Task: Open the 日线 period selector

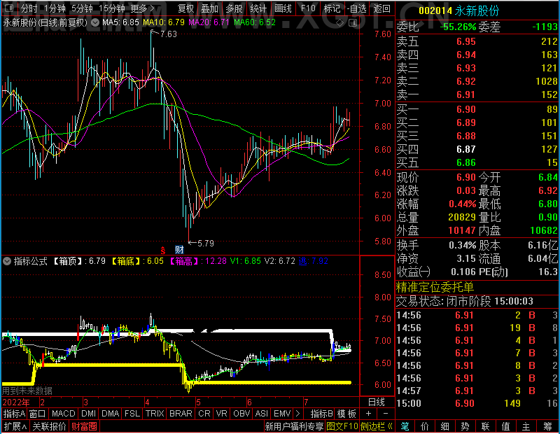Action: pyautogui.click(x=377, y=402)
